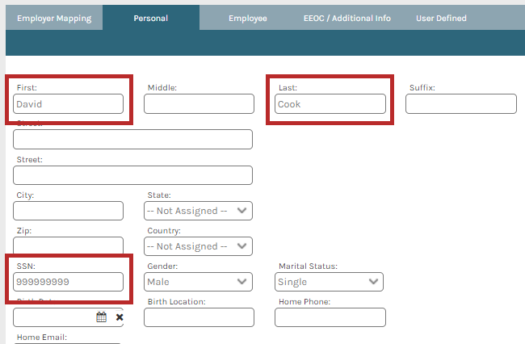Clear the birth date with the X icon
Image resolution: width=525 pixels, height=344 pixels.
119,317
